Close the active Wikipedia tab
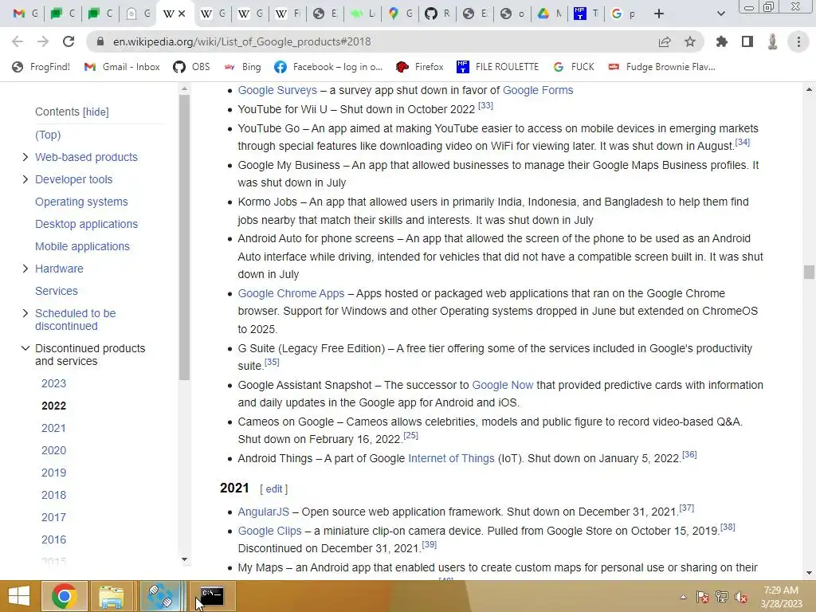Screen dimensions: 816x612 click(x=182, y=14)
